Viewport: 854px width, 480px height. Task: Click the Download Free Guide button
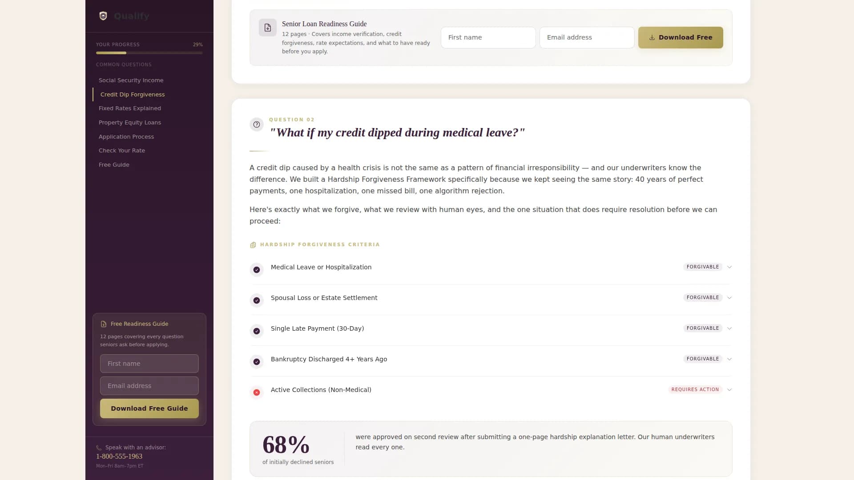pyautogui.click(x=149, y=408)
